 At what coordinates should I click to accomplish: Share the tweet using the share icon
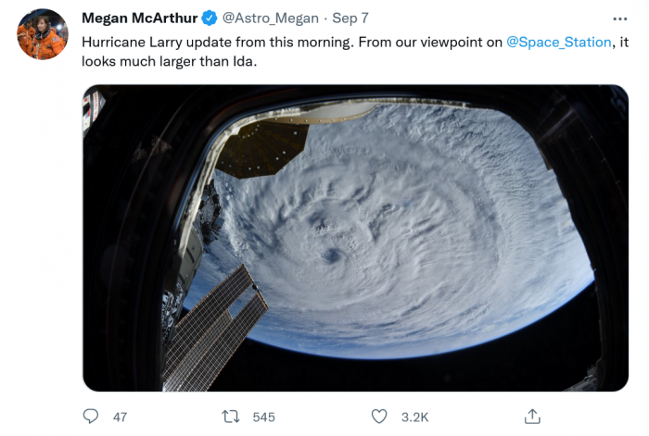(x=532, y=417)
